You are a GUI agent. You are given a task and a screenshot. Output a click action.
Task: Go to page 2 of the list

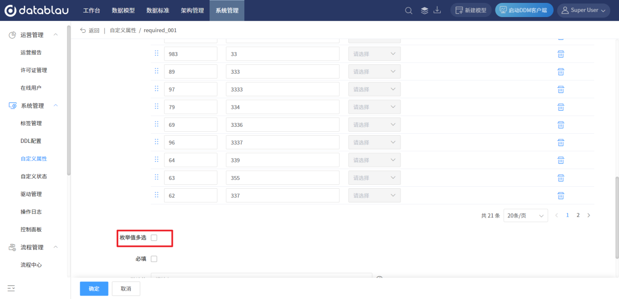point(578,215)
